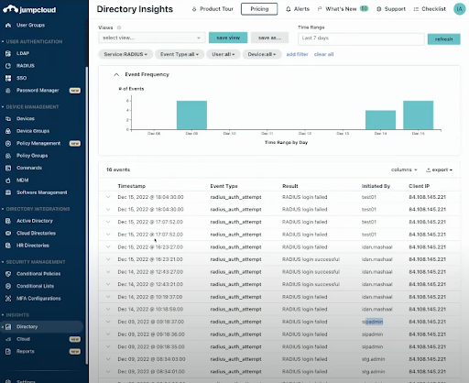Collapse the User Authentication sidebar section

pos(3,41)
